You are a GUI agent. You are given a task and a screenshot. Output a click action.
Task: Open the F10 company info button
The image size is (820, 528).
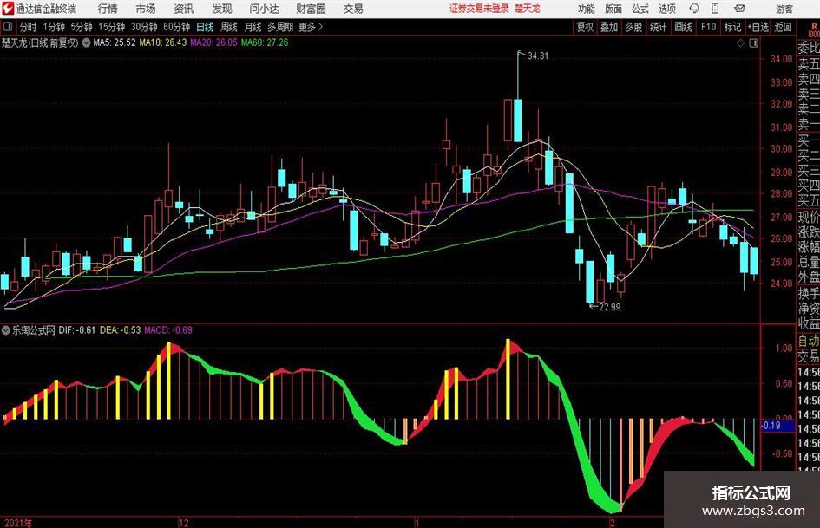click(708, 27)
